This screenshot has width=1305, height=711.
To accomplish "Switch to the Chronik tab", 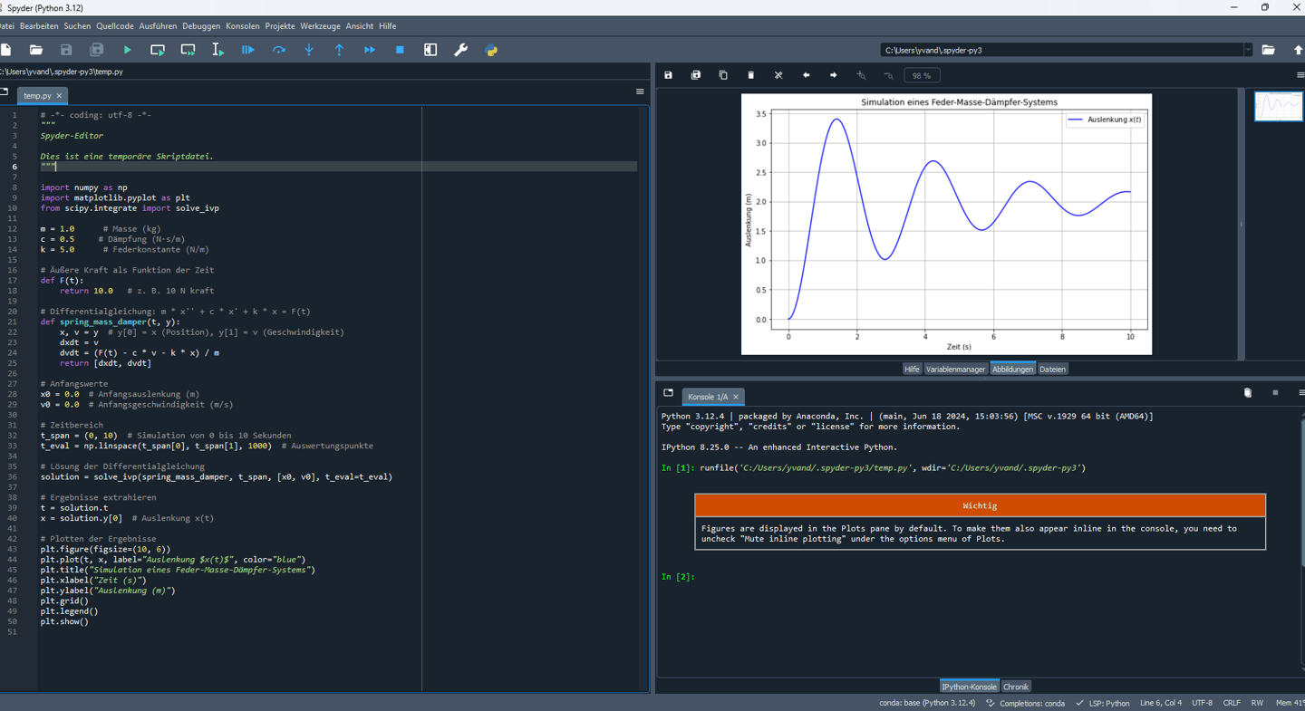I will tap(1016, 687).
